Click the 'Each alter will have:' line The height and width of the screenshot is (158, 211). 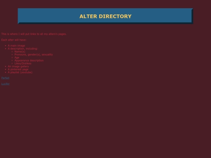pyautogui.click(x=14, y=40)
